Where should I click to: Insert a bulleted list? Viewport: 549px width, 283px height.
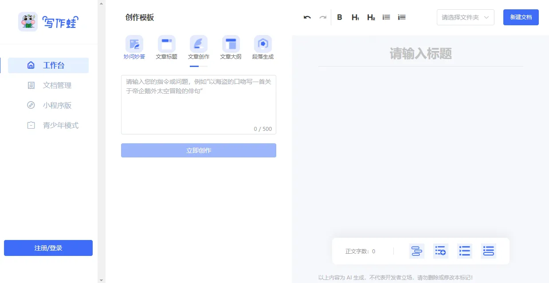tap(386, 17)
